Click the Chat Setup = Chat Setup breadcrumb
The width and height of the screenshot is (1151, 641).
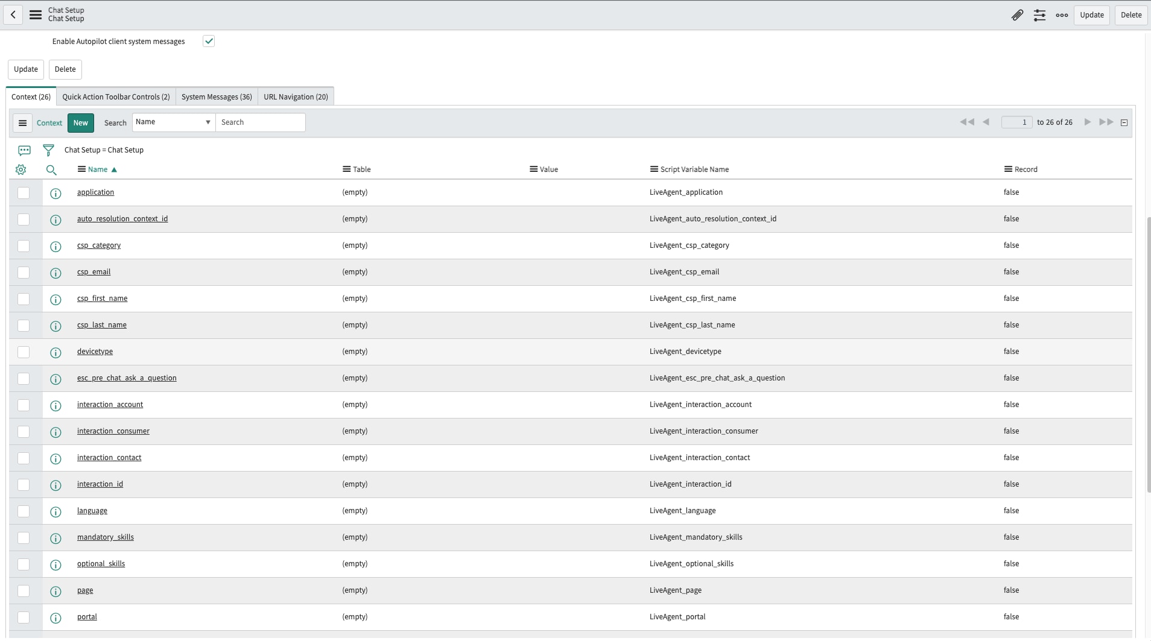[x=104, y=150]
